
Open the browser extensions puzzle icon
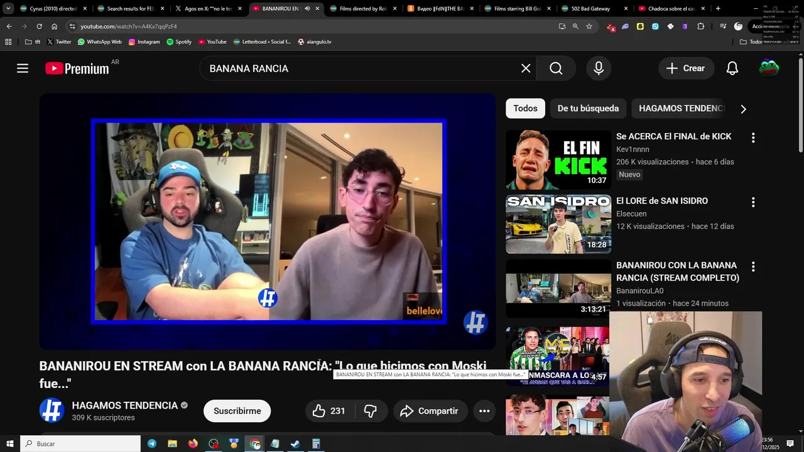(x=701, y=26)
